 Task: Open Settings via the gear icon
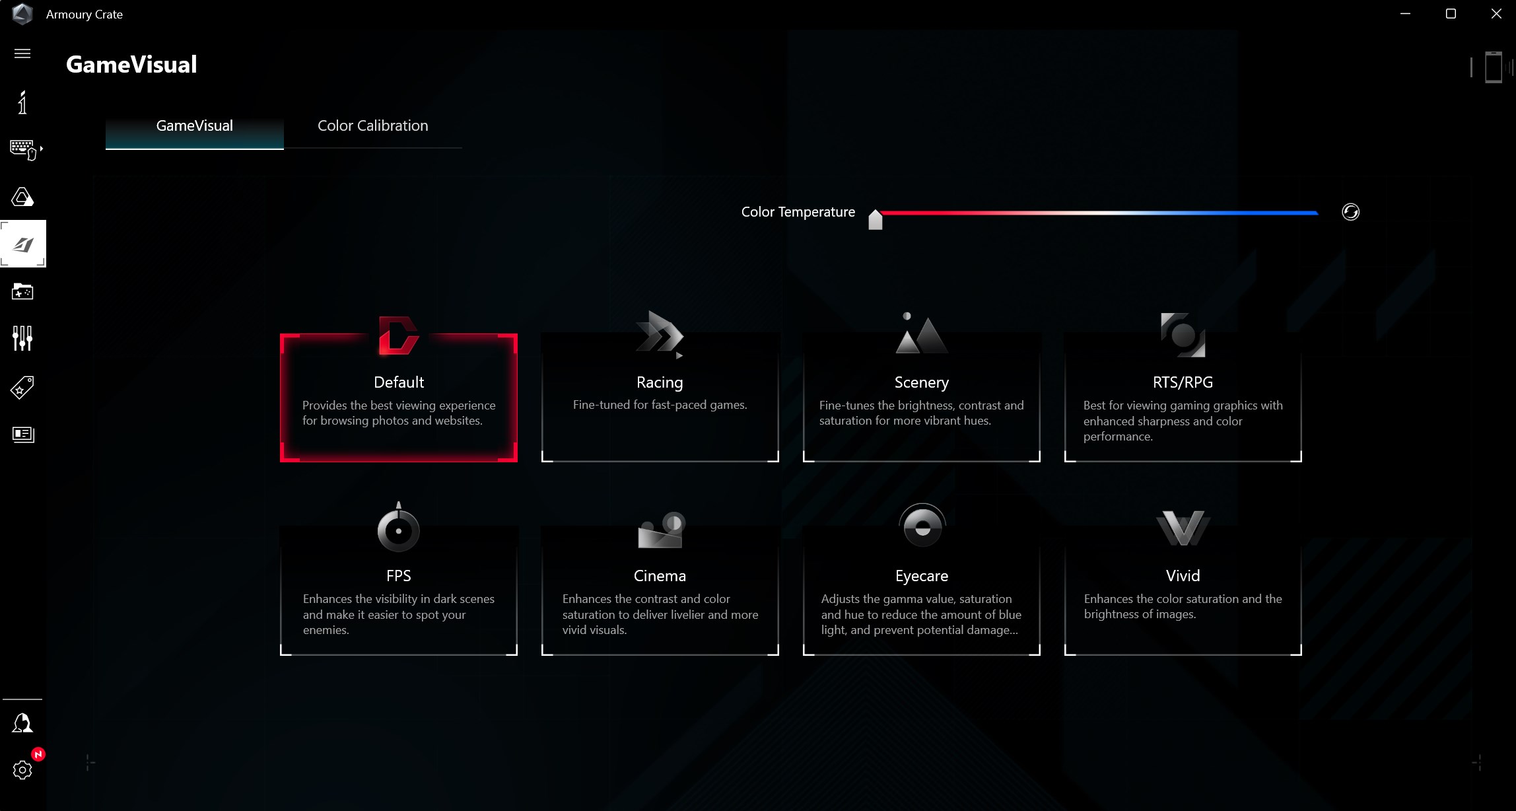click(x=22, y=770)
